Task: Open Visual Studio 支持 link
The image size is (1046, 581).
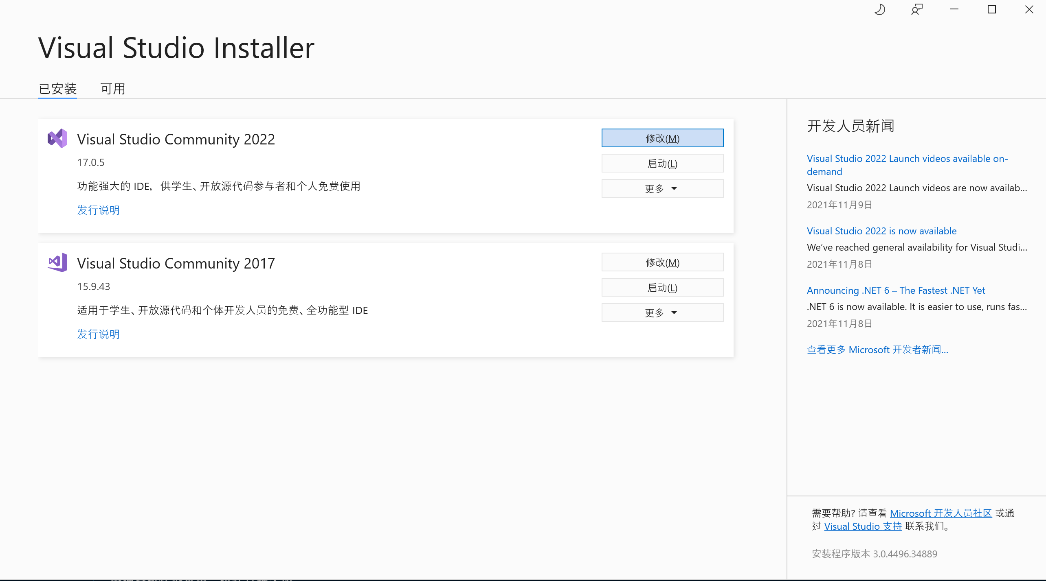Action: click(863, 526)
